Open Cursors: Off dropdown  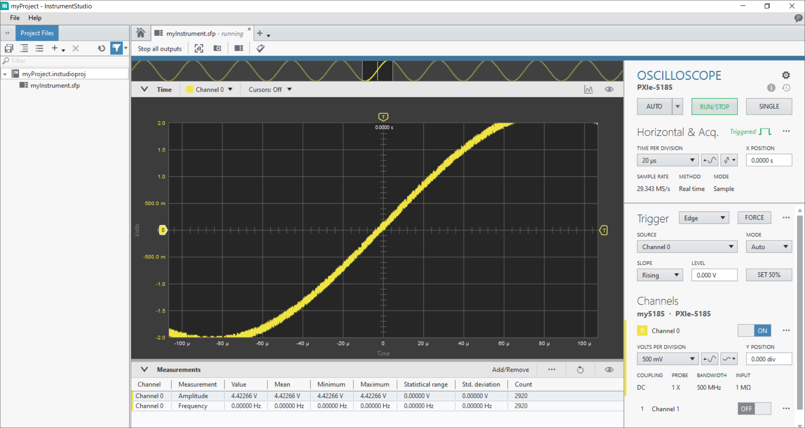(x=270, y=89)
